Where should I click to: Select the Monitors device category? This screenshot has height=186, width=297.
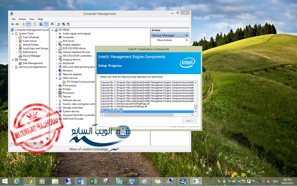[67, 71]
